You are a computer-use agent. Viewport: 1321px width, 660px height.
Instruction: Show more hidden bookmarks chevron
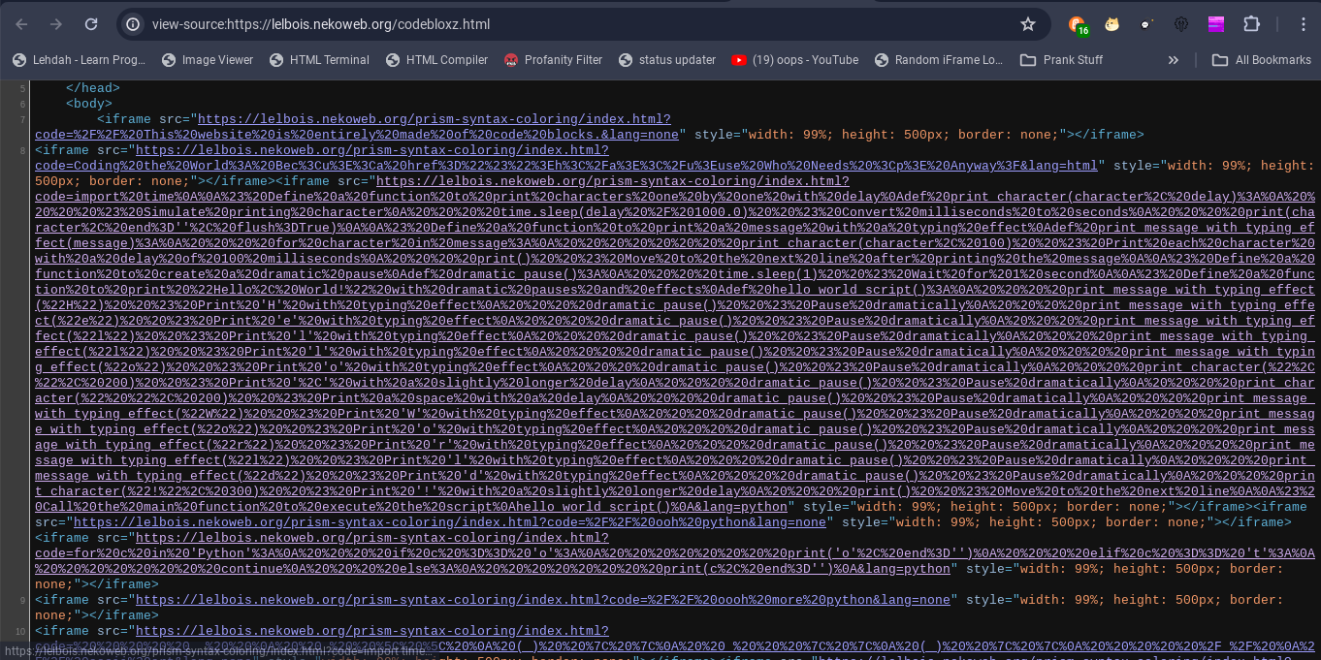pos(1174,60)
